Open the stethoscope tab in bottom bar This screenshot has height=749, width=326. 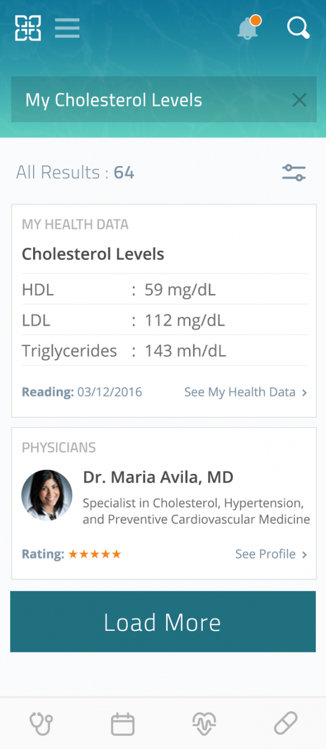[x=41, y=724]
